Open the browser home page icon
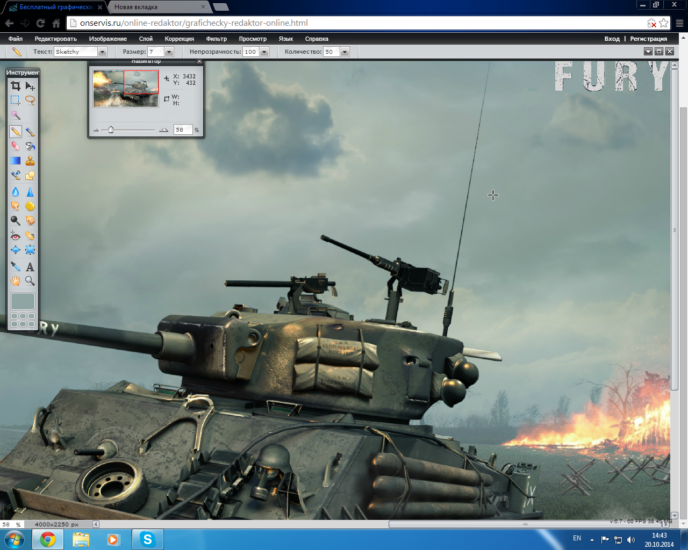The image size is (688, 550). pos(56,23)
